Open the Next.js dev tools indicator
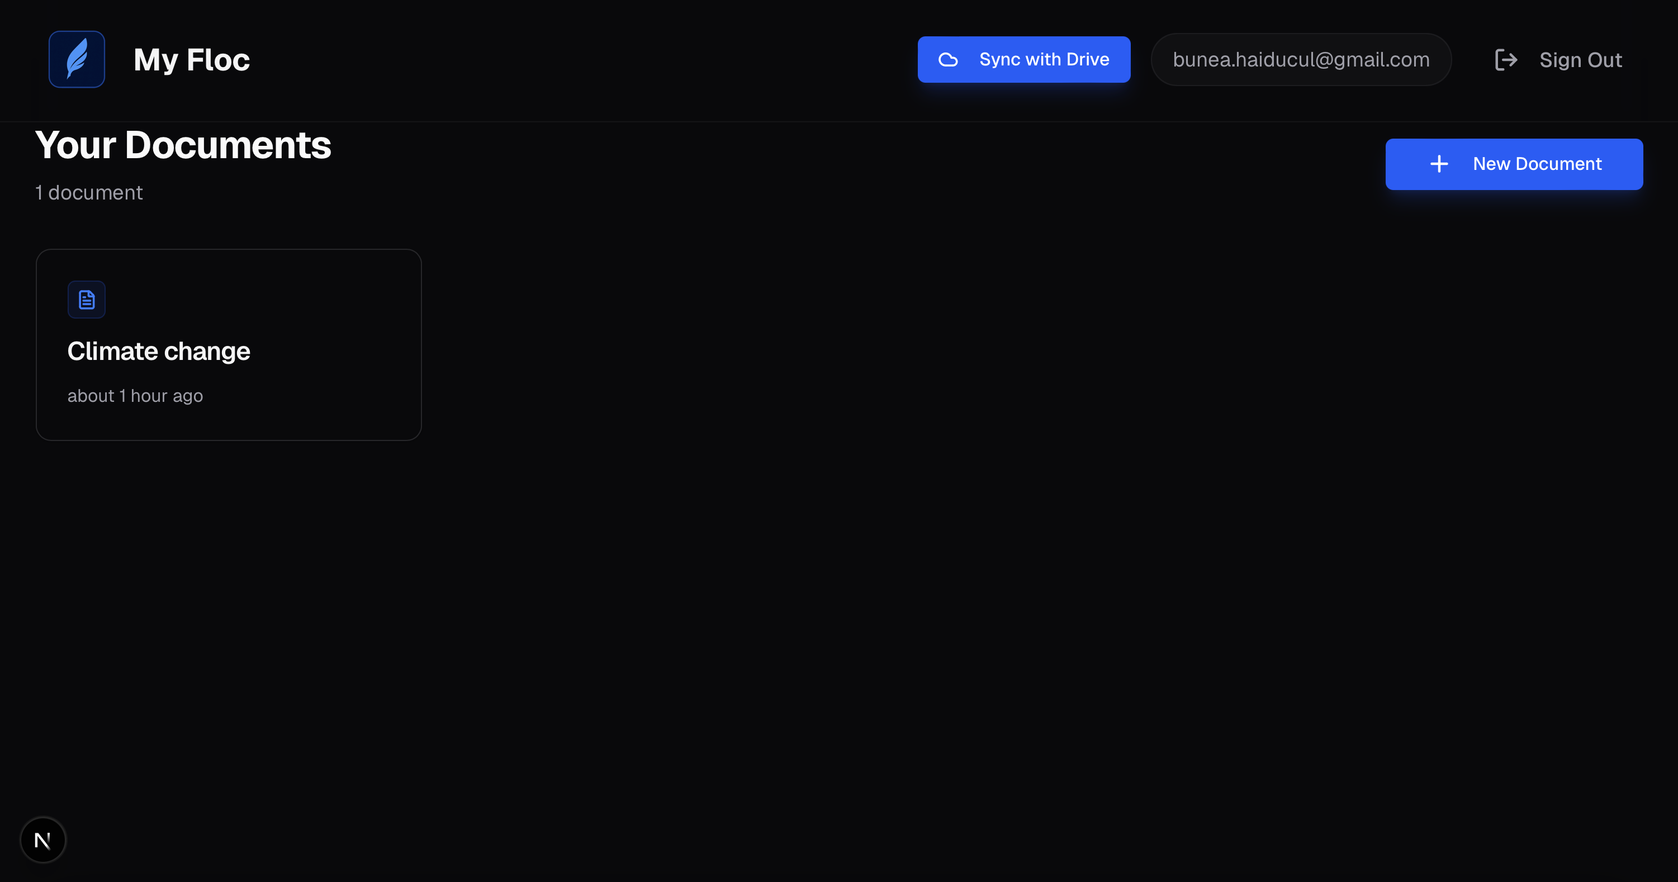Viewport: 1678px width, 882px height. click(43, 840)
